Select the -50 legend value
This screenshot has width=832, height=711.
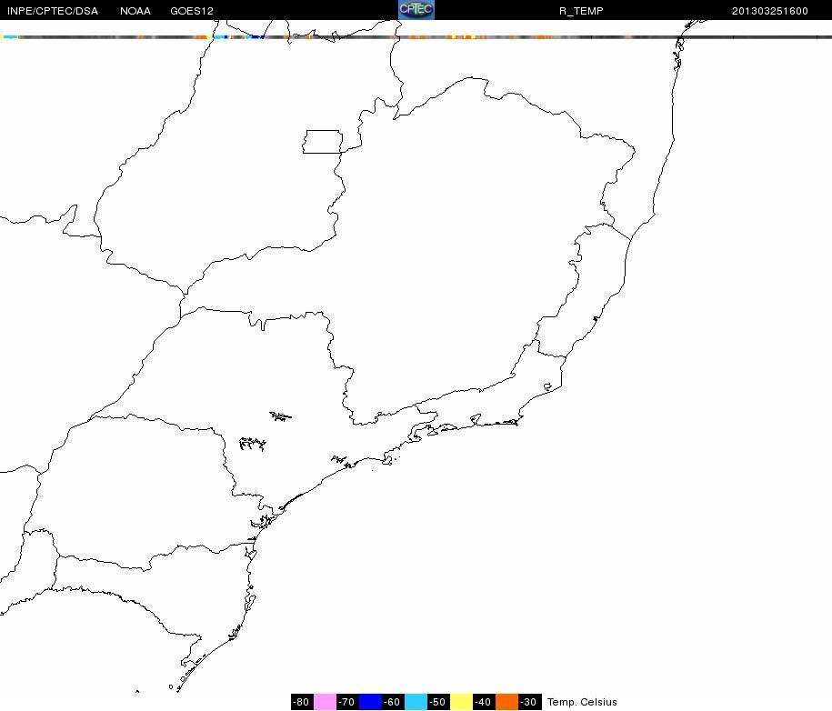(438, 701)
